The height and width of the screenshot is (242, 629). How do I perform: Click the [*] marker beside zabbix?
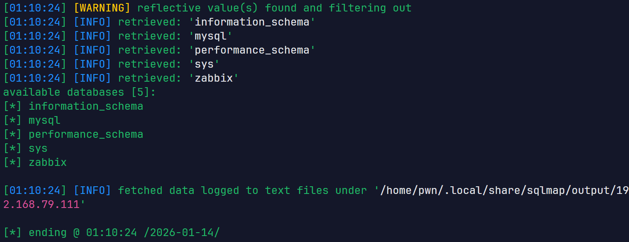[12, 162]
